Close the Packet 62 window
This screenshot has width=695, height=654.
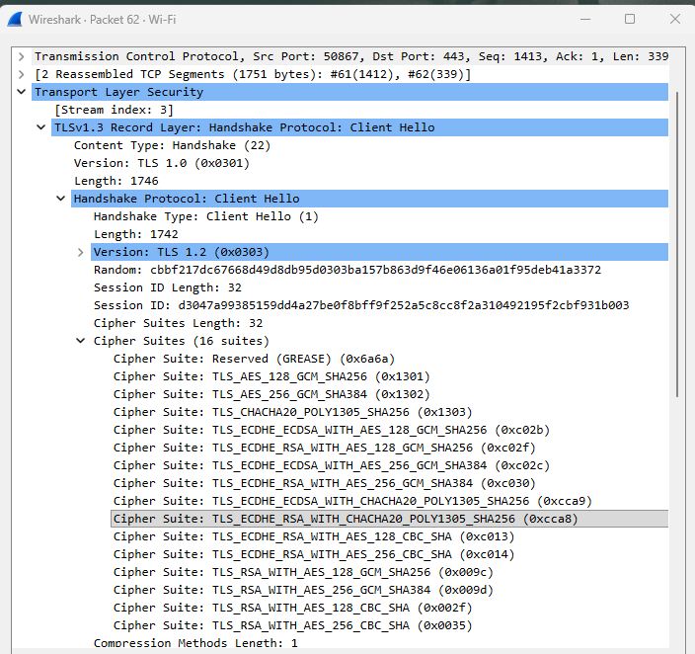tap(675, 19)
